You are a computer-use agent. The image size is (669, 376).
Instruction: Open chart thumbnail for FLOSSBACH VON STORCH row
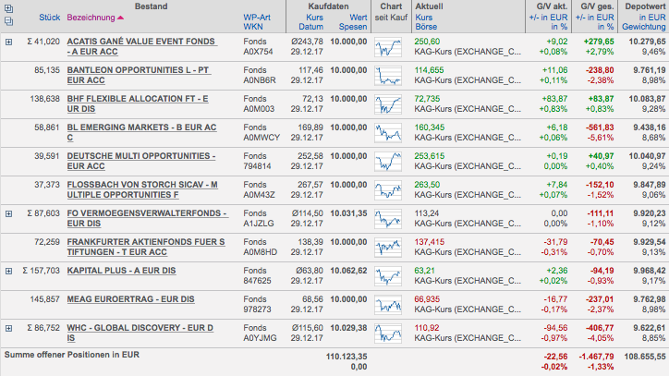pos(388,190)
